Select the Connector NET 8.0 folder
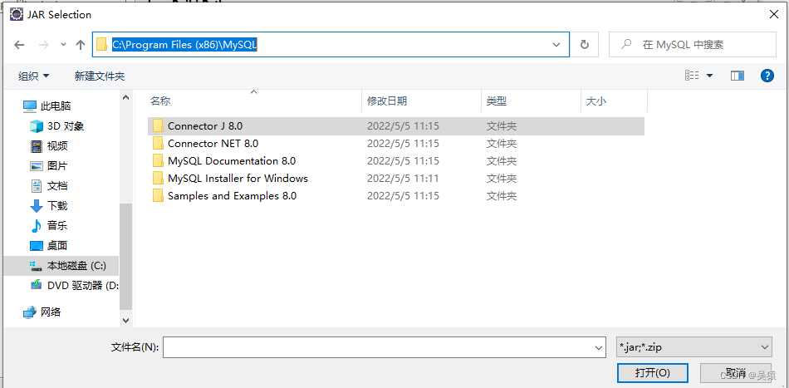 [x=396, y=144]
